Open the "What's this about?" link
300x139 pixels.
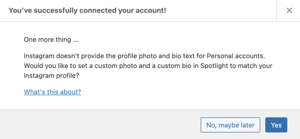[x=52, y=92]
